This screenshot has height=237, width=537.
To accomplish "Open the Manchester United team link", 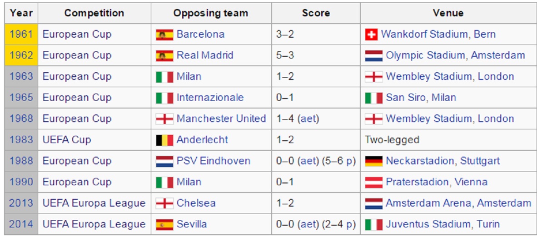I will point(221,118).
